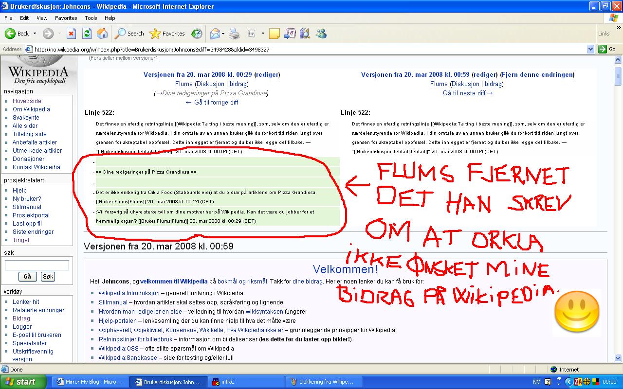Image resolution: width=623 pixels, height=389 pixels.
Task: Click the OneNote send toolbar icon
Action: (x=290, y=34)
